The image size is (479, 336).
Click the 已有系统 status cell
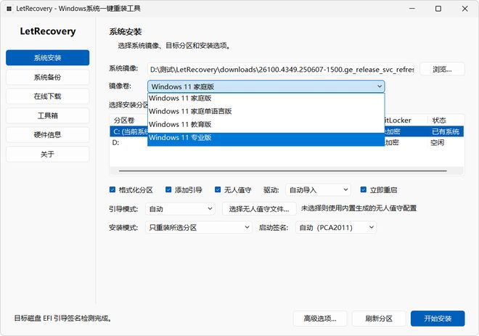click(446, 131)
